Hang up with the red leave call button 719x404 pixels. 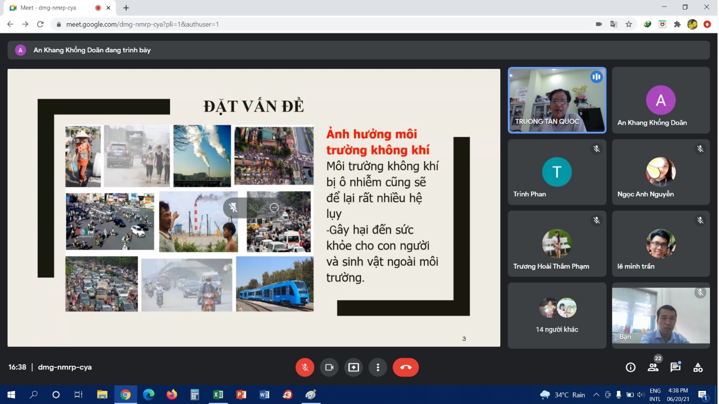[x=405, y=367]
